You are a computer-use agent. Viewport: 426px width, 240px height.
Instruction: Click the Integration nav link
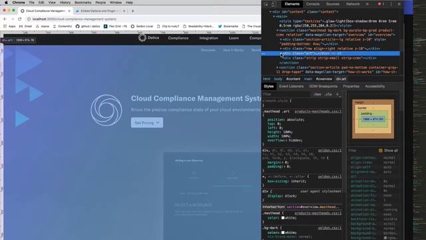click(208, 38)
